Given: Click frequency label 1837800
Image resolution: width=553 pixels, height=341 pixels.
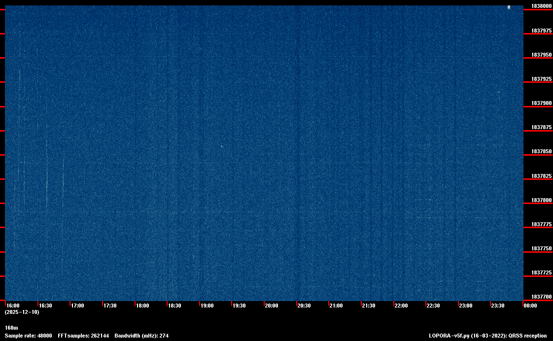Looking at the screenshot, I should coord(541,200).
